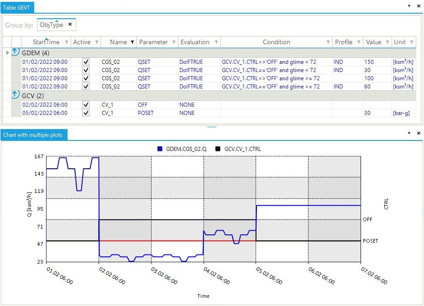Open the StartTime column filter
Image resolution: width=424 pixels, height=306 pixels.
pyautogui.click(x=67, y=42)
